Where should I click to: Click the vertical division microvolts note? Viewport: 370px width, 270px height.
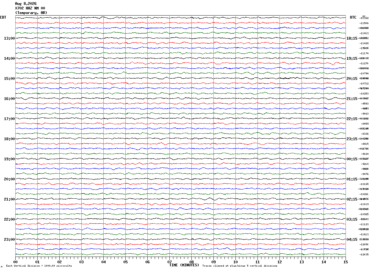pyautogui.click(x=39, y=266)
